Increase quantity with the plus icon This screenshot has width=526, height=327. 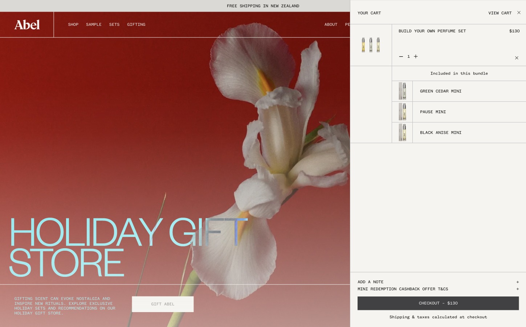tap(416, 56)
